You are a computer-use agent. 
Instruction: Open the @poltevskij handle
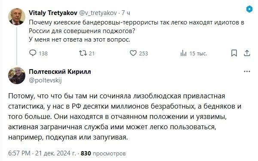coord(45,80)
